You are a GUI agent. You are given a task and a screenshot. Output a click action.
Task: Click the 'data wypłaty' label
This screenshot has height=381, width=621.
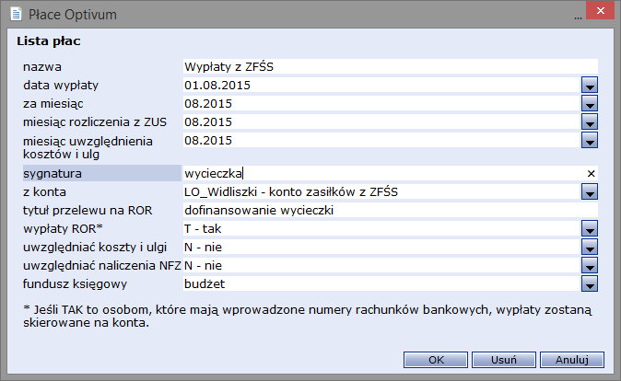tap(61, 85)
